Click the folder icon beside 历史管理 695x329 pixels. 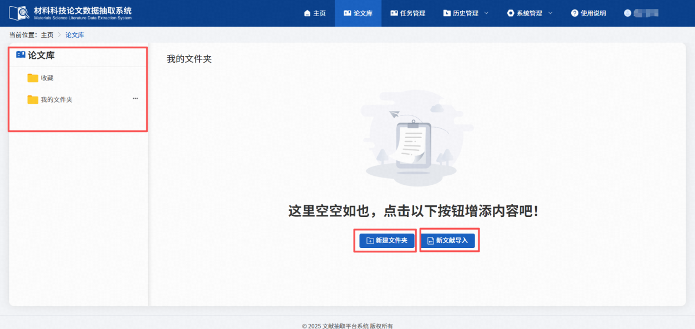pos(447,13)
